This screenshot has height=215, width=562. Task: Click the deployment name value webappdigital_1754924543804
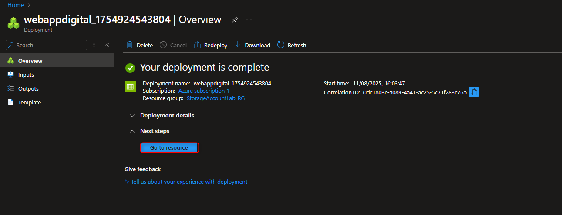pyautogui.click(x=232, y=83)
